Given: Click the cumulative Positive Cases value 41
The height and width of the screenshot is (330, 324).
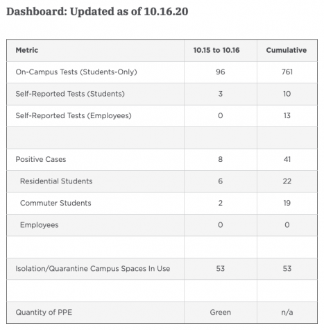Looking at the screenshot, I should (x=287, y=159).
